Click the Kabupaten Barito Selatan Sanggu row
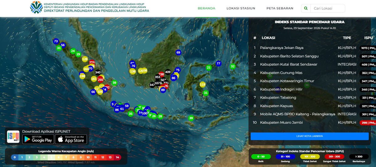Image resolution: width=376 pixels, height=167 pixels. pos(313,56)
